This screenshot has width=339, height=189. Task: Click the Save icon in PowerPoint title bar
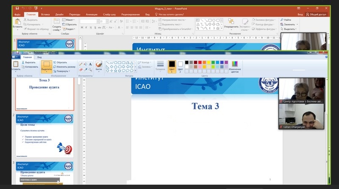point(17,8)
